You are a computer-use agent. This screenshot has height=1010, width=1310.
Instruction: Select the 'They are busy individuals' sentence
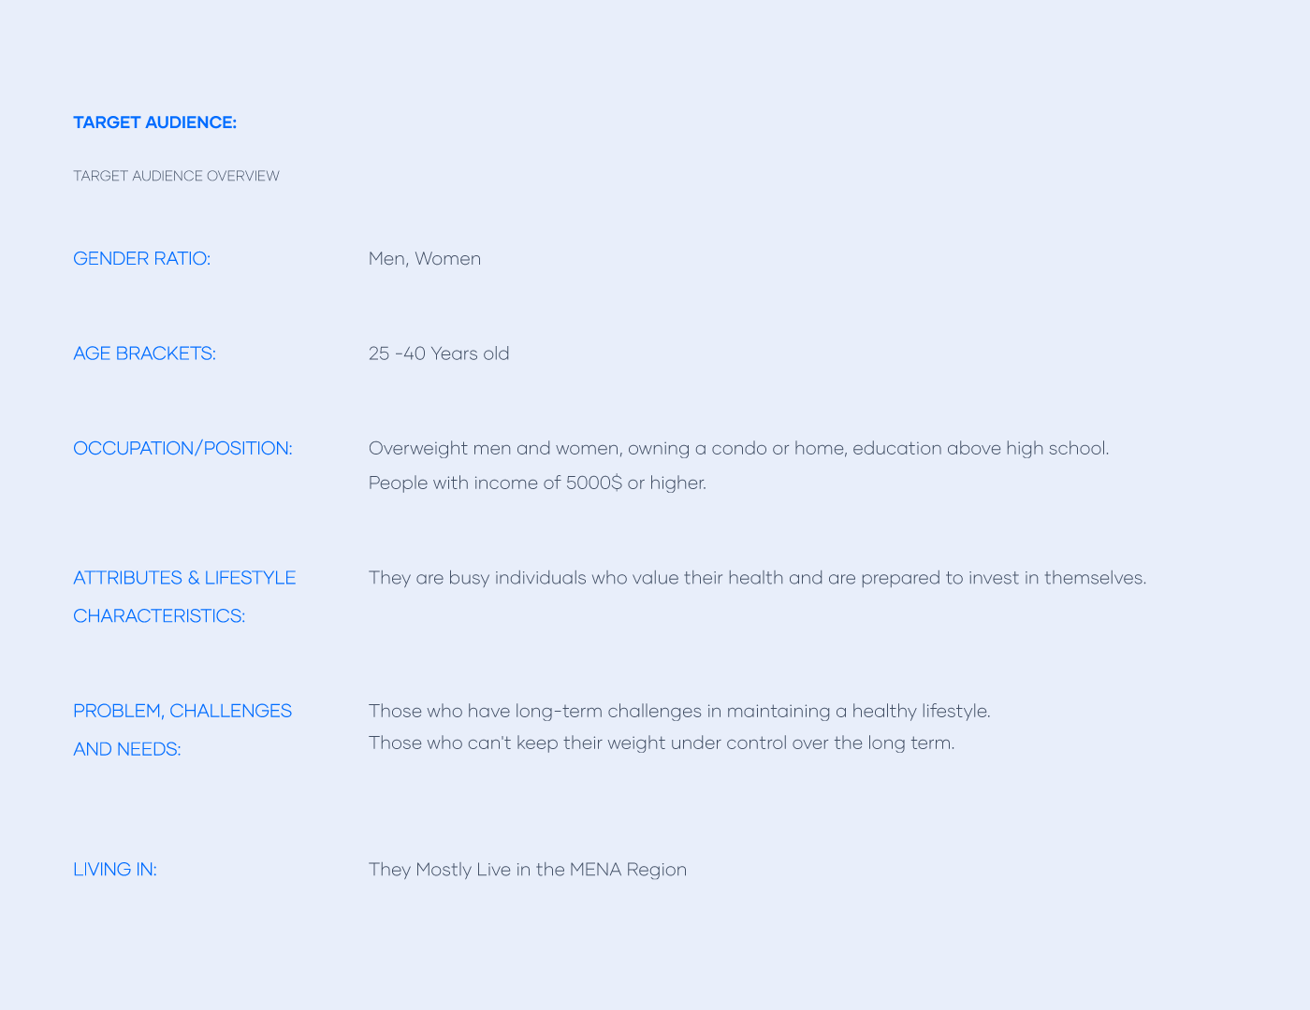tap(757, 578)
